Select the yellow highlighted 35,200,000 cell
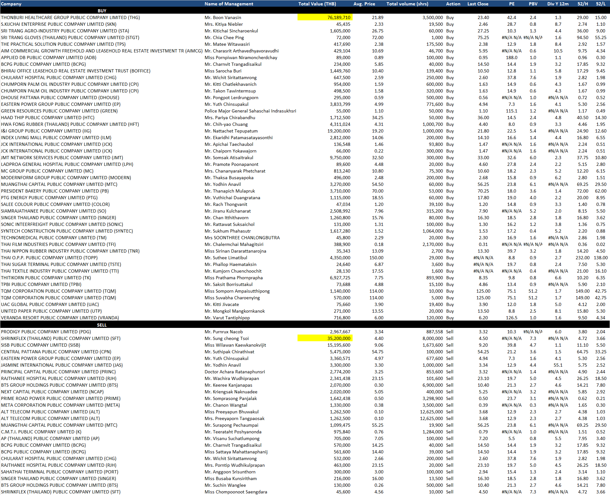610x495 pixels. 325,338
